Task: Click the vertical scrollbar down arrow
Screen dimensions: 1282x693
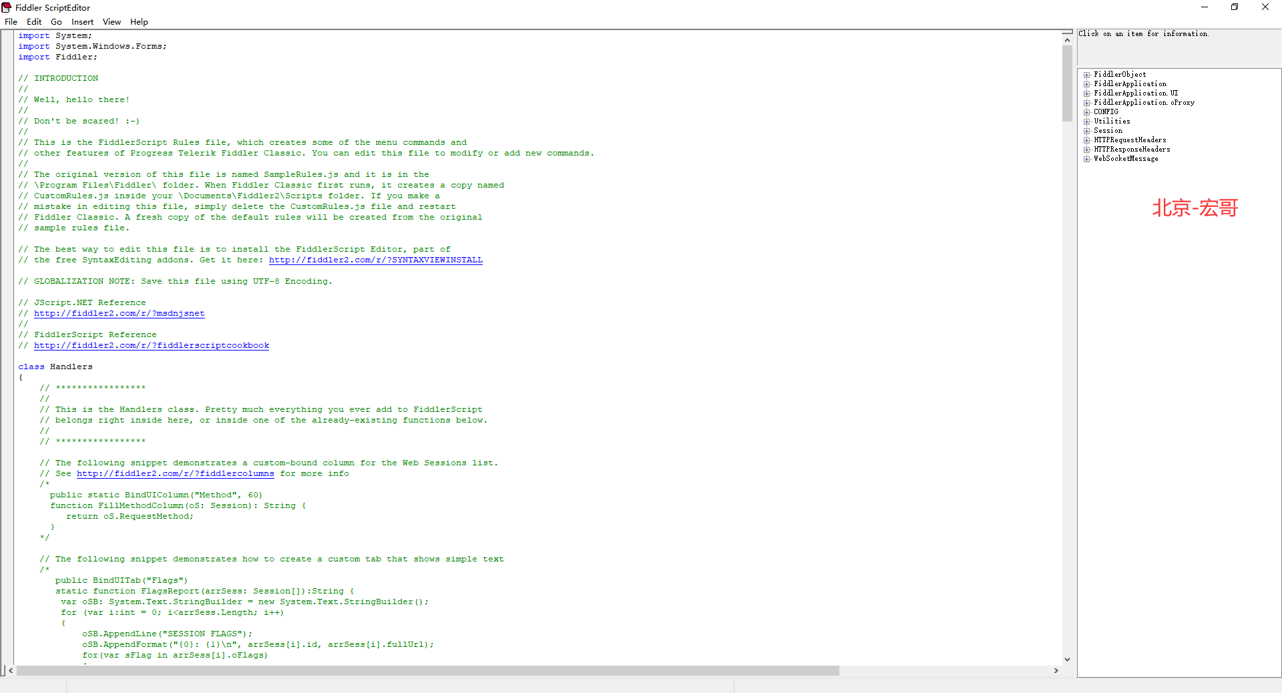Action: coord(1067,660)
